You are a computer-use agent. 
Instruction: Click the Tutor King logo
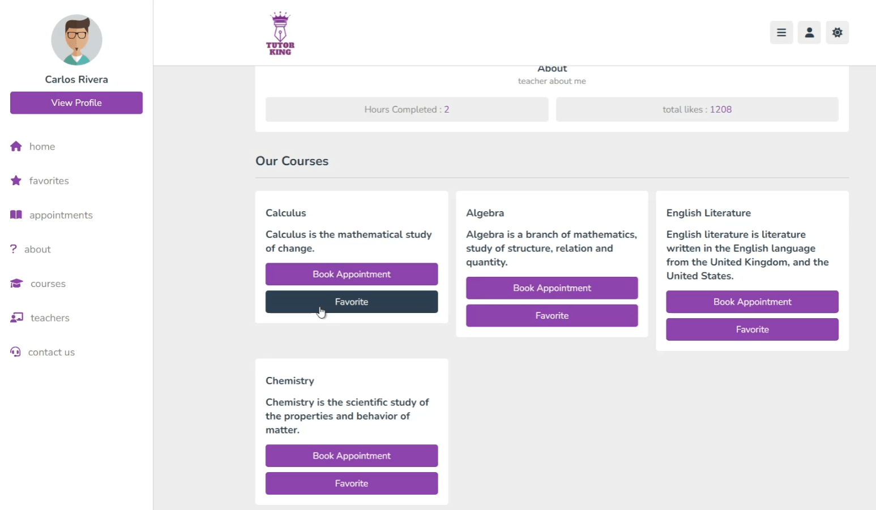point(280,33)
